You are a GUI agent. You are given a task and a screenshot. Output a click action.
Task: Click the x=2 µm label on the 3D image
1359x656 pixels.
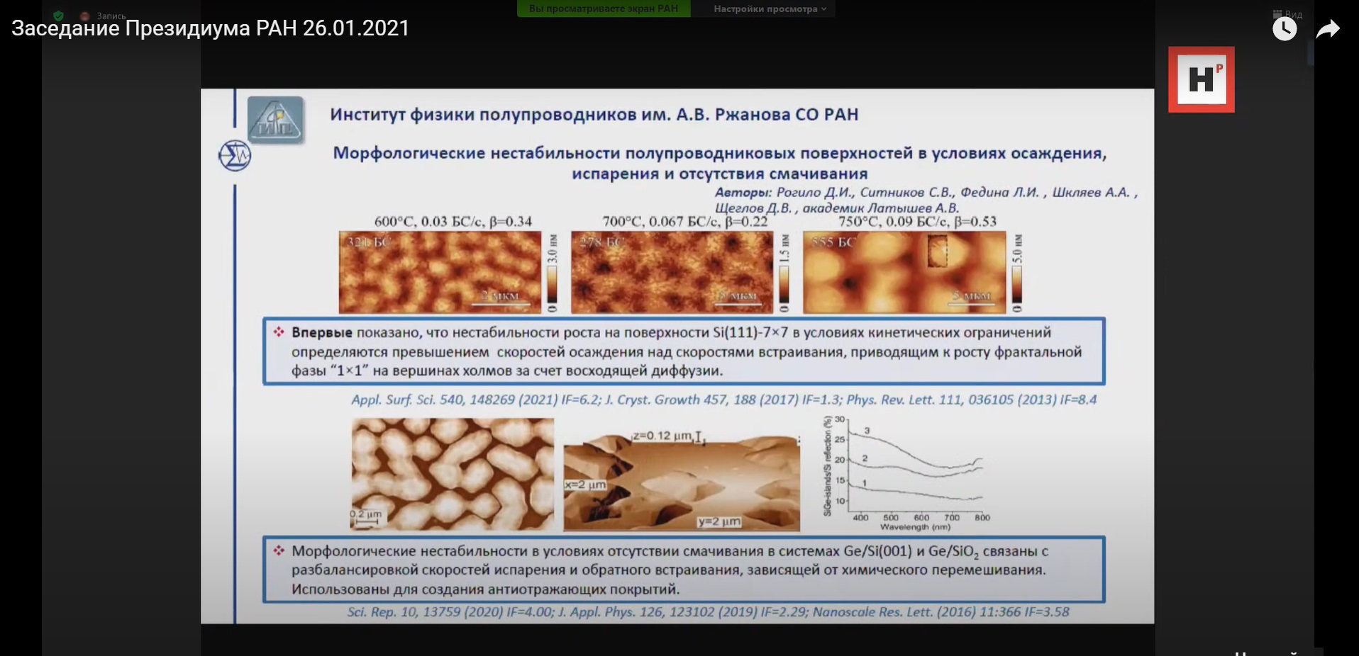tap(585, 485)
